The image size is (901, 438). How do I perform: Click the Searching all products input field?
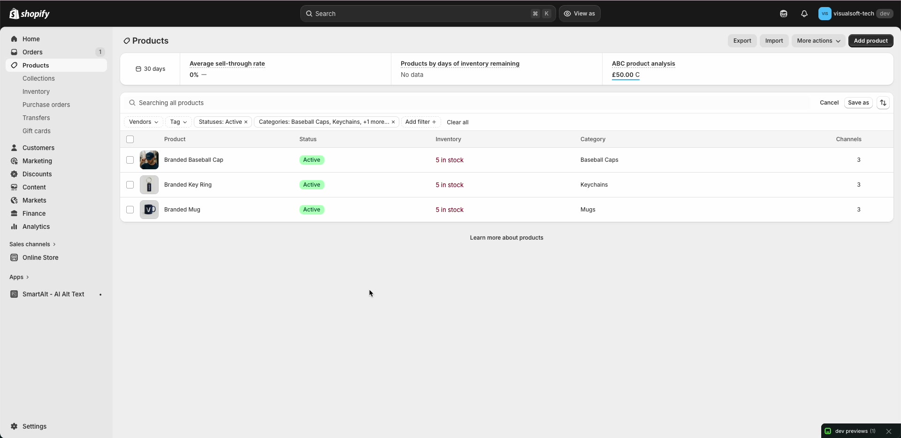coord(282,103)
